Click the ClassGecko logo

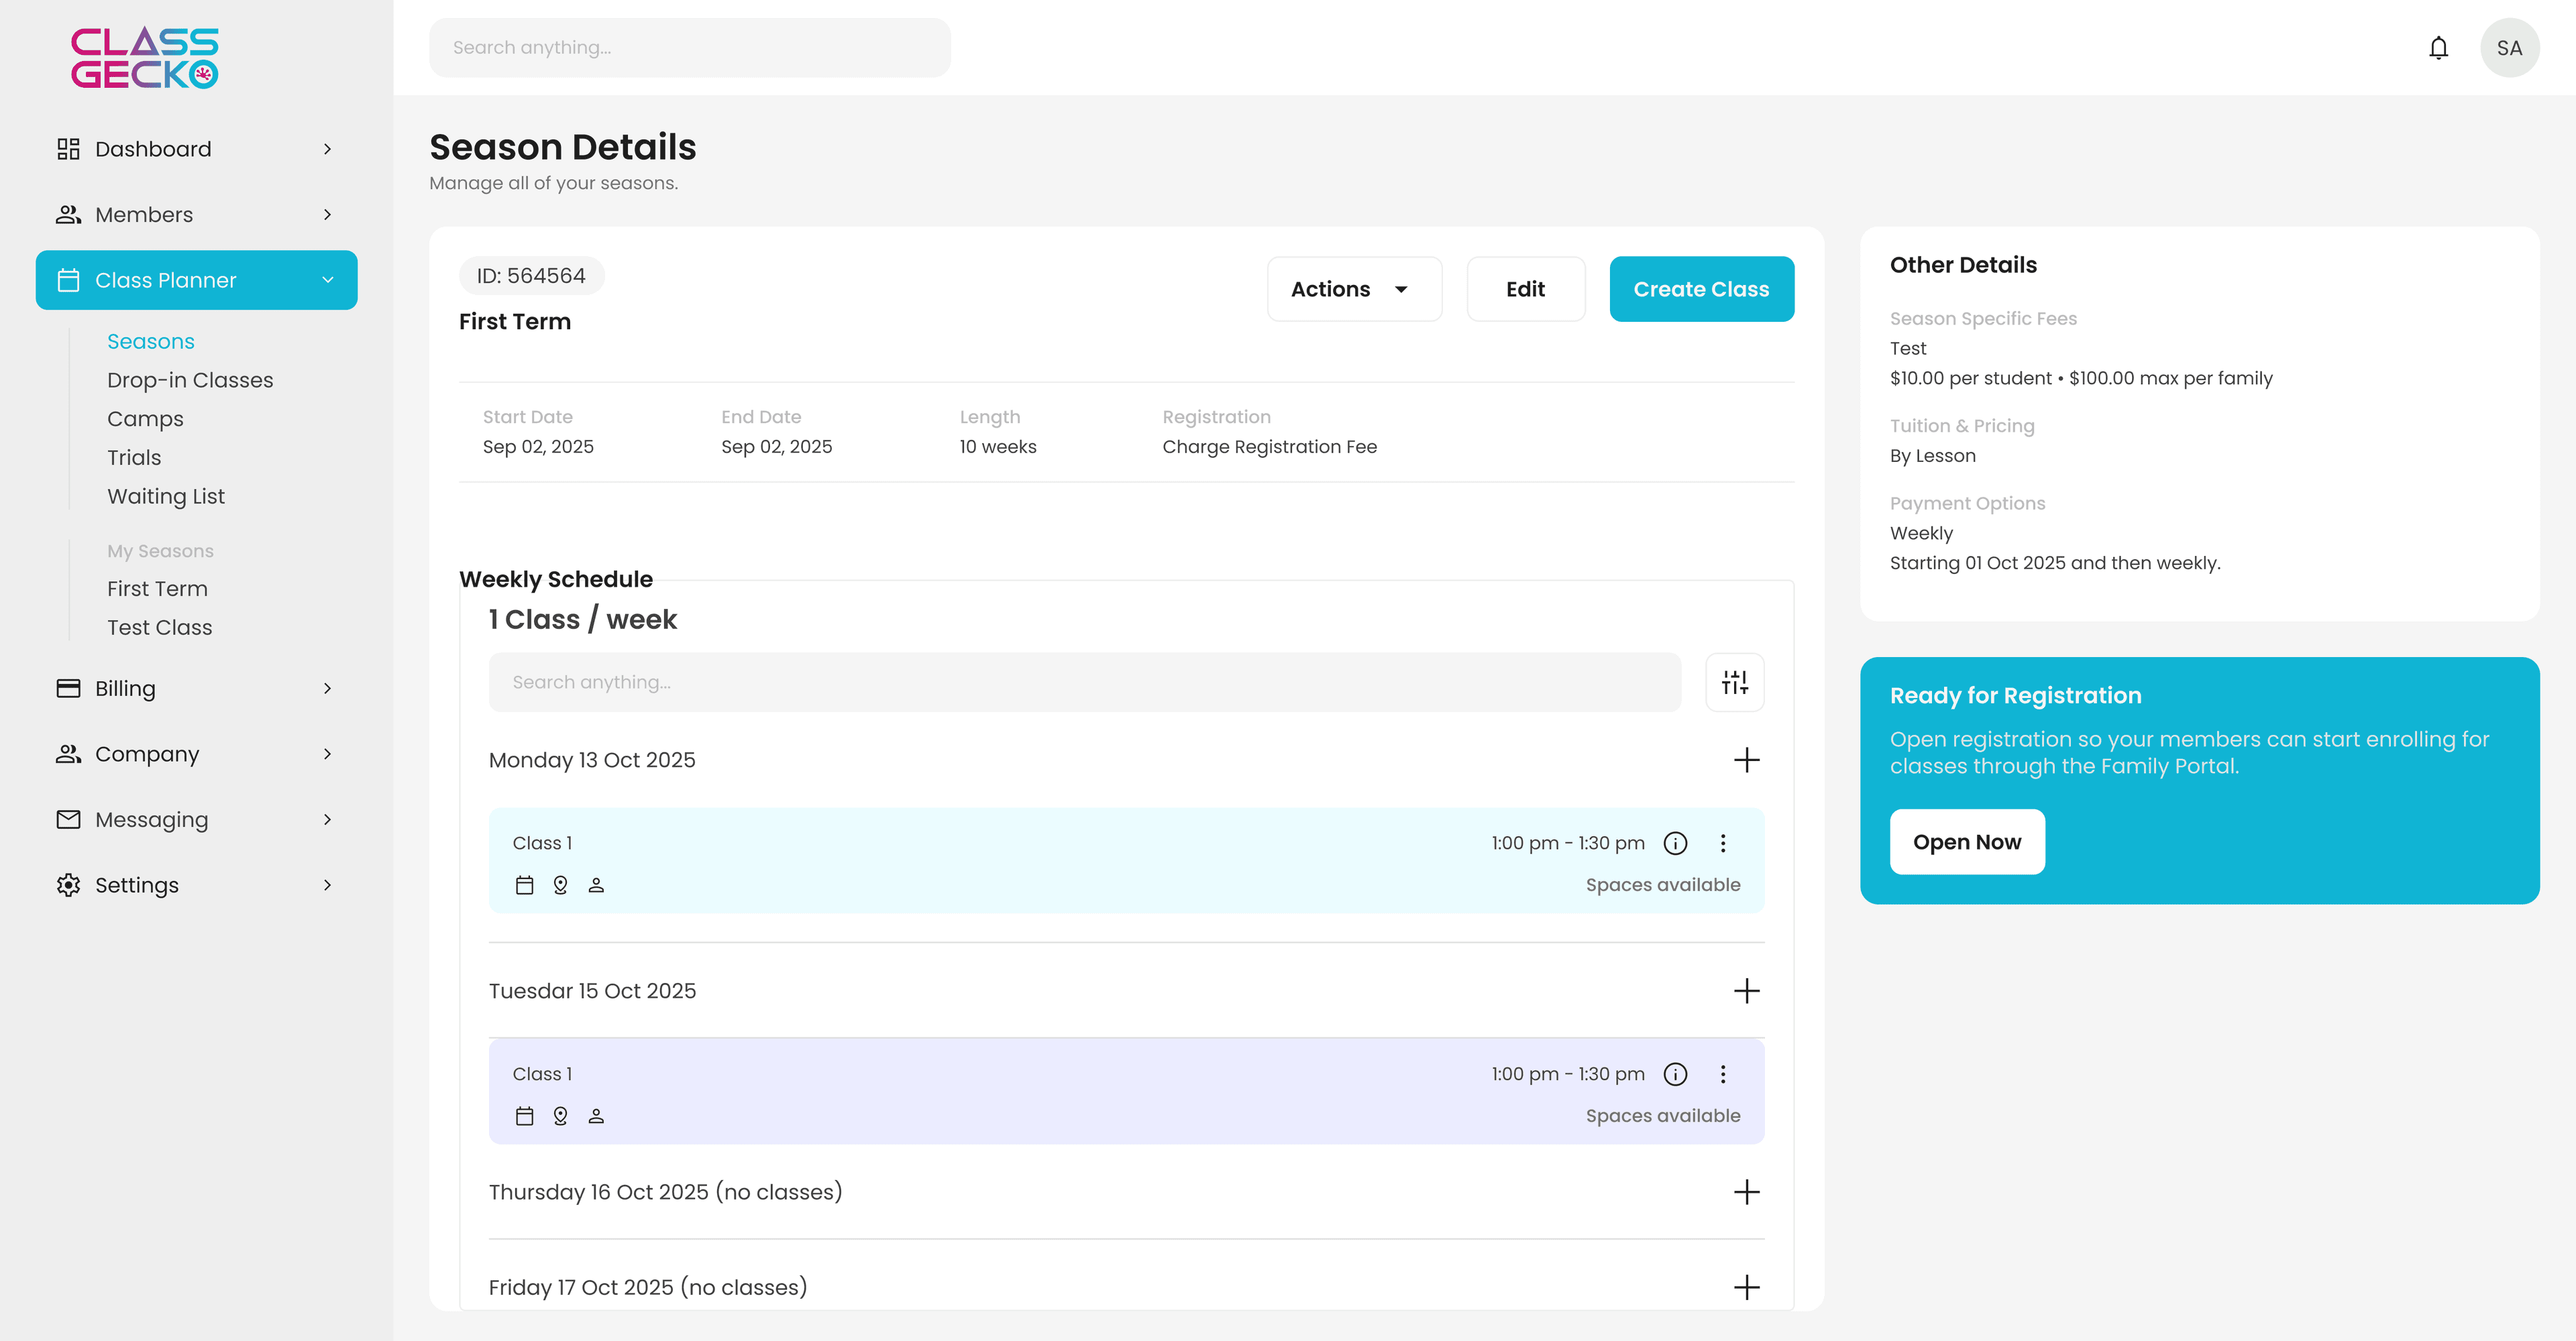(x=144, y=57)
